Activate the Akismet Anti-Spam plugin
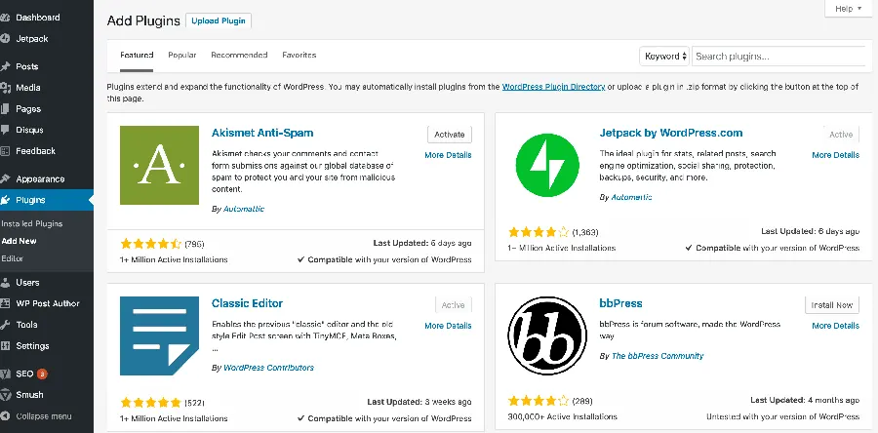The width and height of the screenshot is (878, 433). [x=450, y=135]
